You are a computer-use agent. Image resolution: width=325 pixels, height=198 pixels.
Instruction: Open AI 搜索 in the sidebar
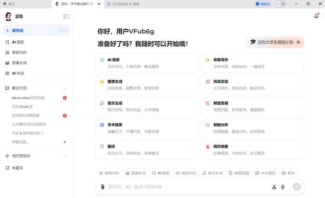36,42
